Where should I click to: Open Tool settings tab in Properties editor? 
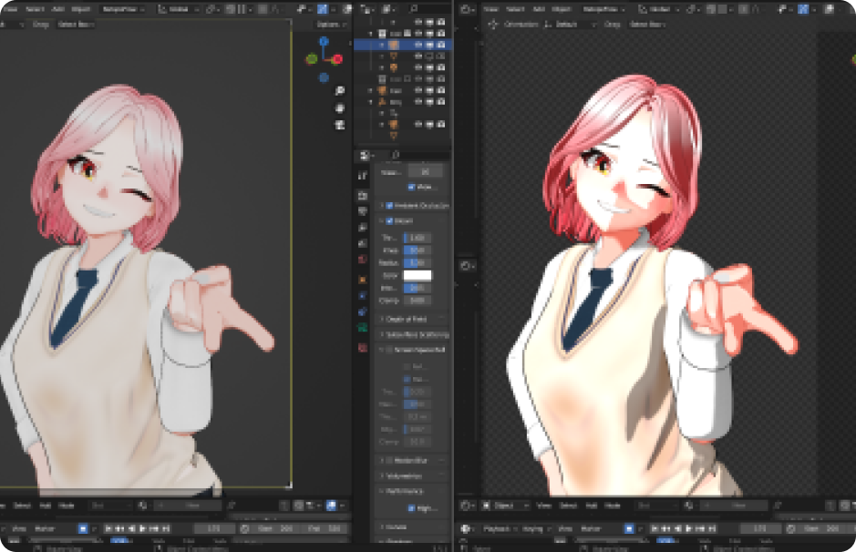pos(363,176)
